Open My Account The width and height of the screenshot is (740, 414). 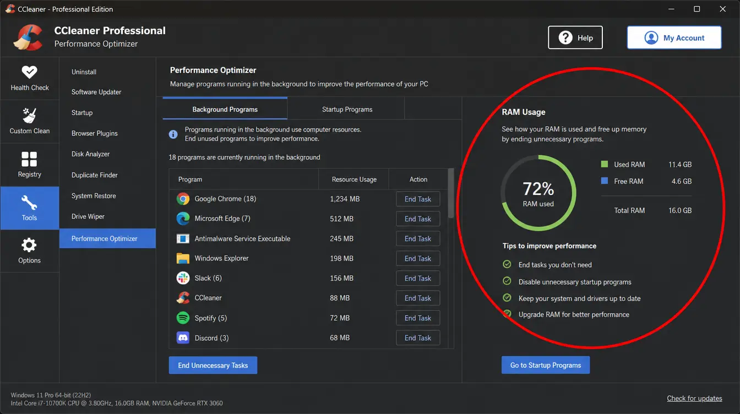click(x=674, y=37)
